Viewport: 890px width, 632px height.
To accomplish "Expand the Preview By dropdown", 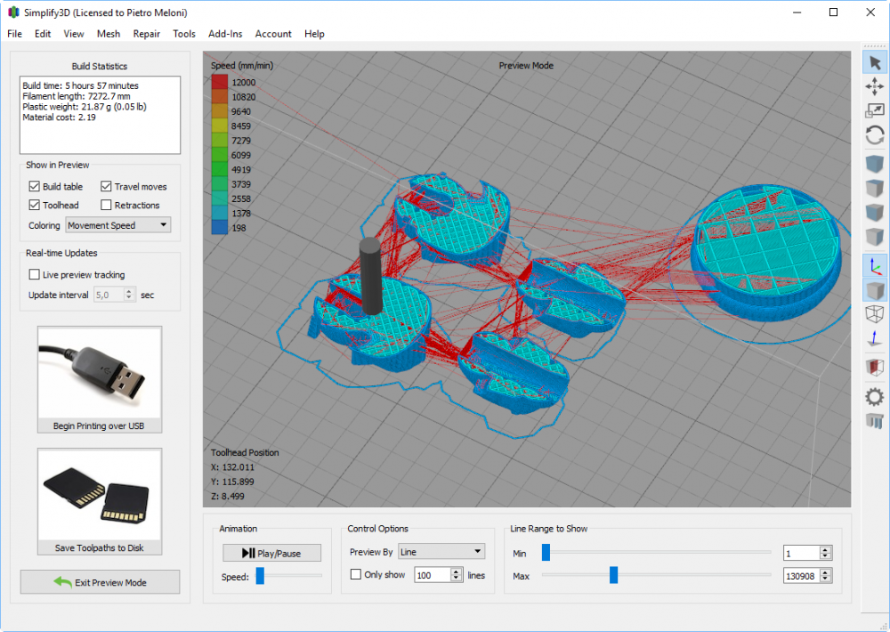I will point(441,552).
